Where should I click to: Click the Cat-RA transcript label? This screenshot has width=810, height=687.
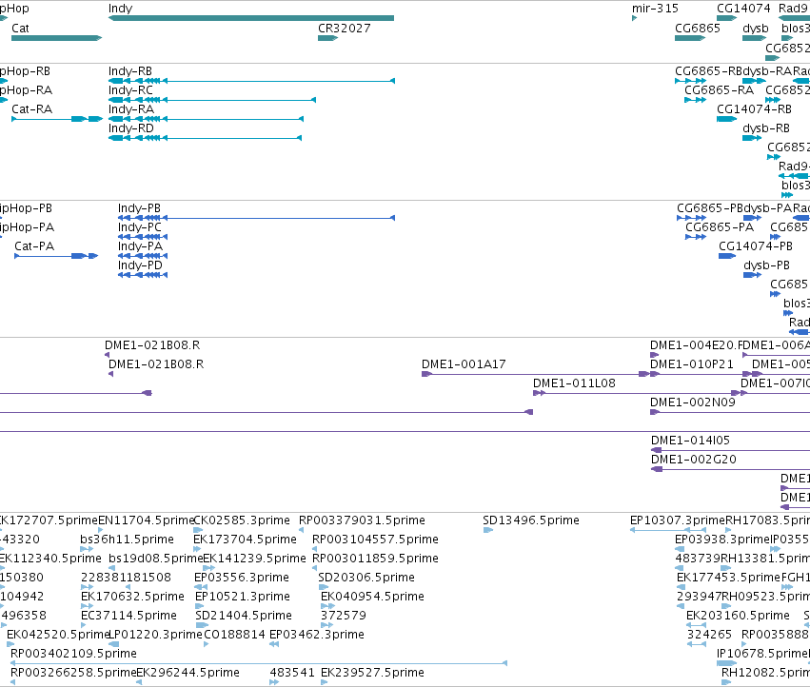click(x=32, y=109)
